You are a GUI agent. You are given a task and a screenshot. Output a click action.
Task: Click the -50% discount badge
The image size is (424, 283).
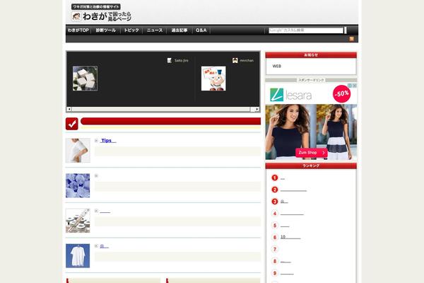click(x=341, y=93)
